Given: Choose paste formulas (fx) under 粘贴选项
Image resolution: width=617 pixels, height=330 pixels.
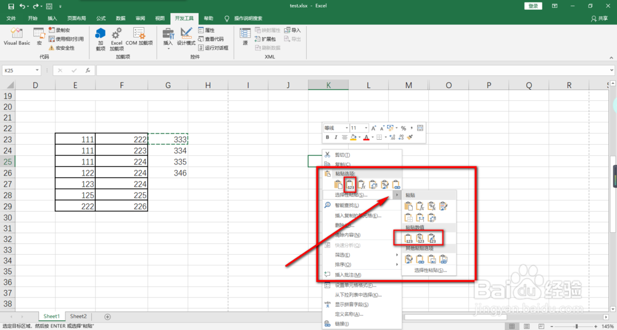Looking at the screenshot, I should pyautogui.click(x=362, y=184).
